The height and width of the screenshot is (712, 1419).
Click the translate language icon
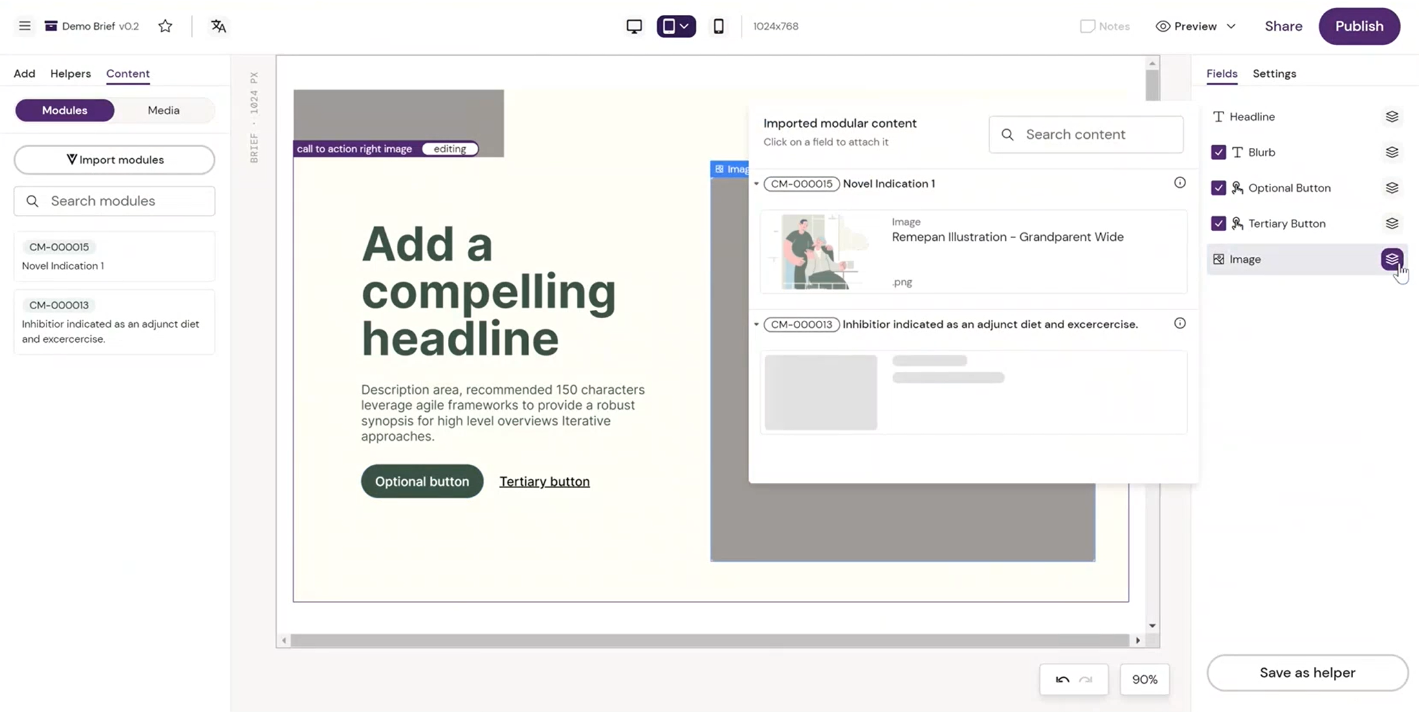point(219,26)
